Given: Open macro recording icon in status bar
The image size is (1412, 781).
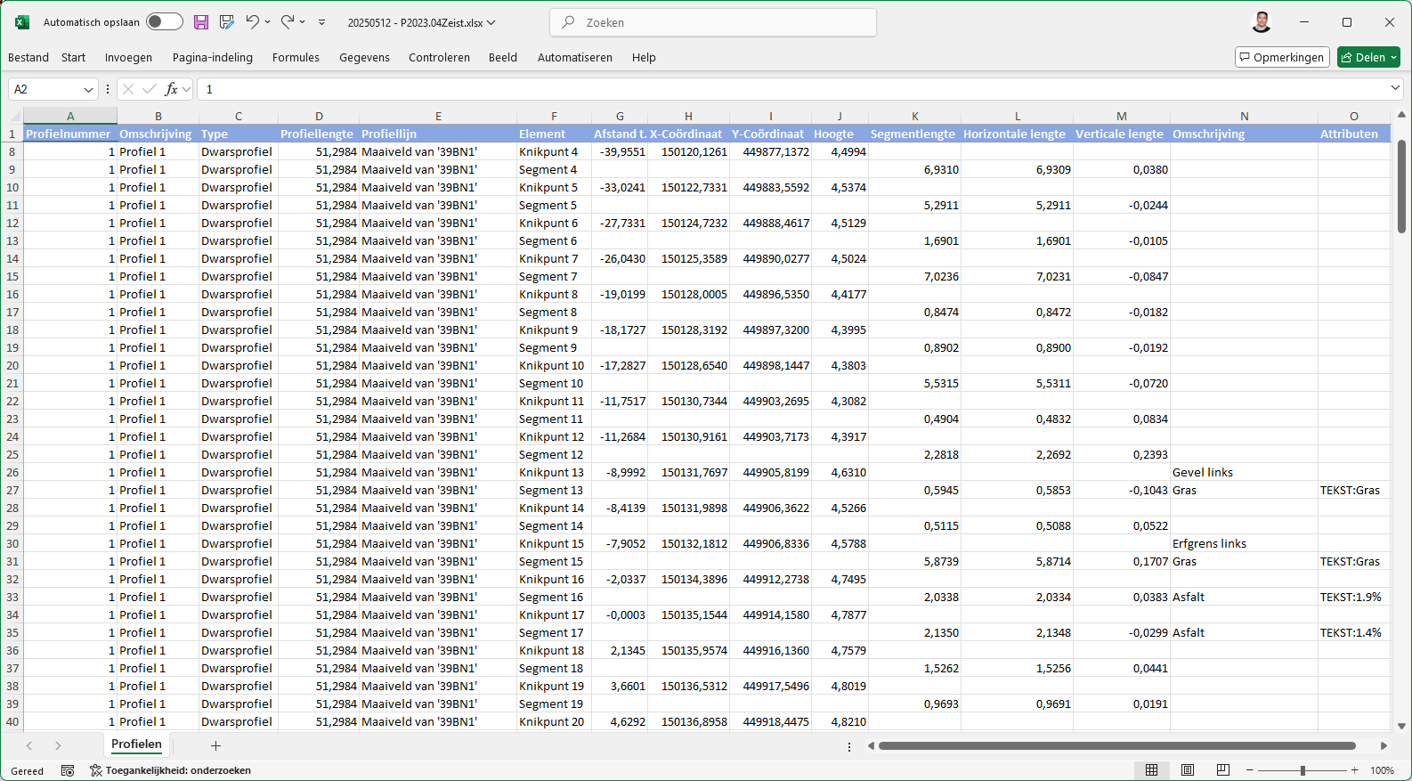Looking at the screenshot, I should click(68, 770).
